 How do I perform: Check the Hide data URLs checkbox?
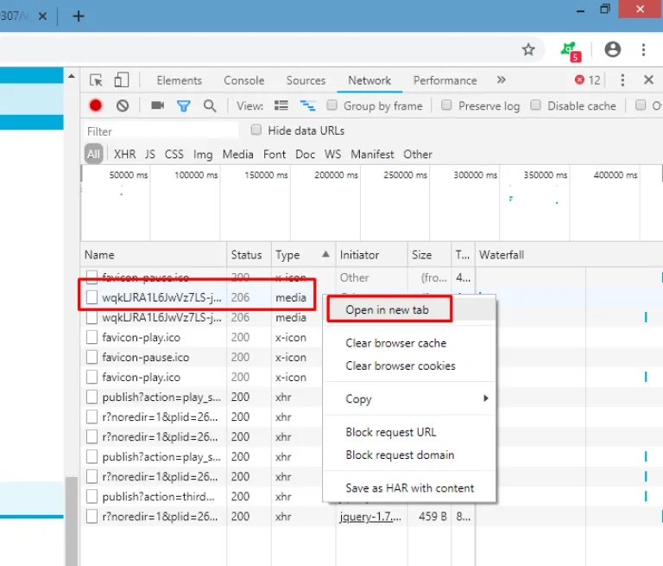[x=256, y=130]
